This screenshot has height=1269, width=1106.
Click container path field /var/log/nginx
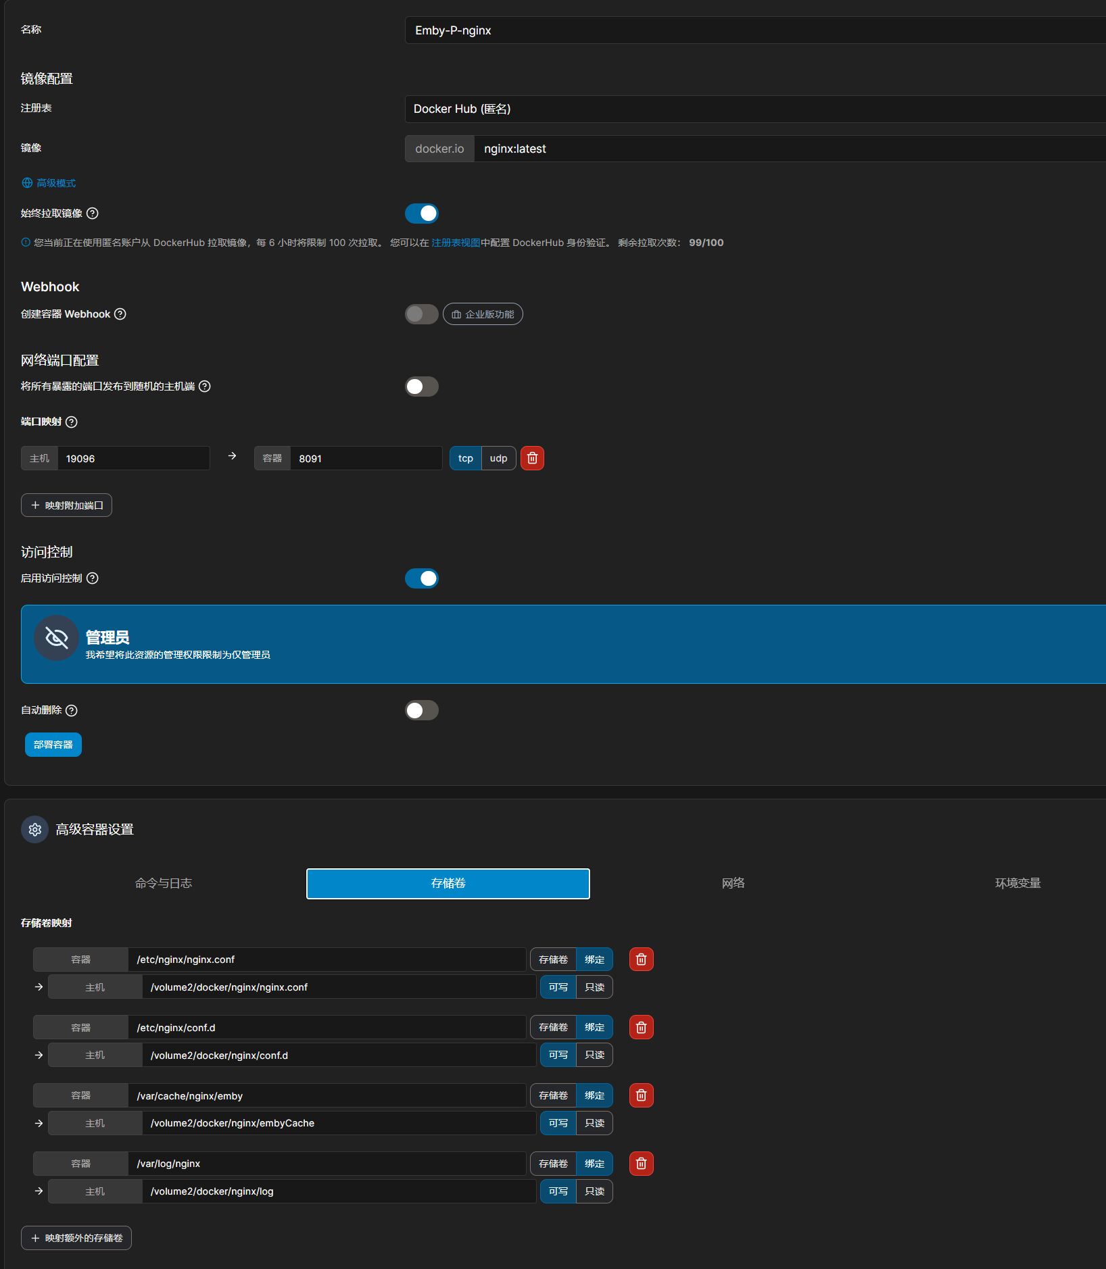(x=327, y=1164)
